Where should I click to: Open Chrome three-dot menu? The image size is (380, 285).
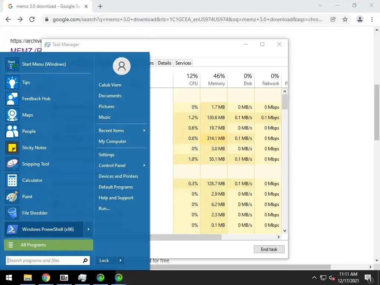372,19
